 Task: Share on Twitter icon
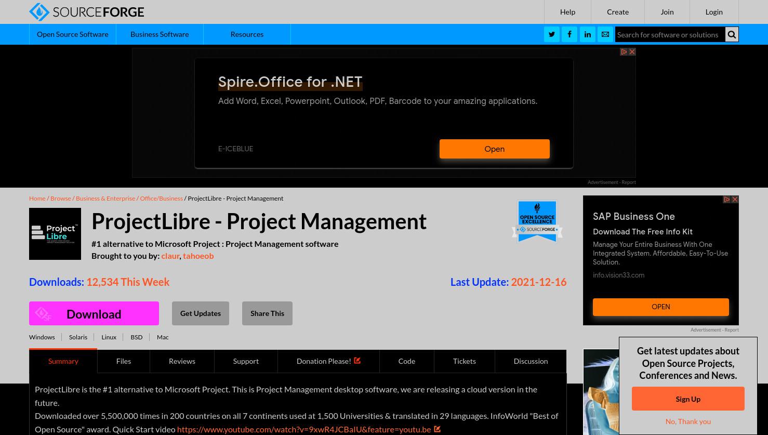[552, 34]
